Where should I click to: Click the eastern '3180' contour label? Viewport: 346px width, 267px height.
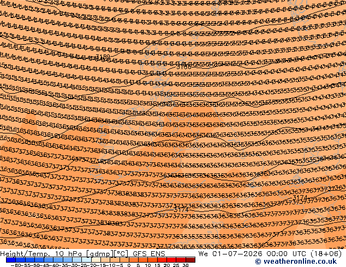pos(184,66)
